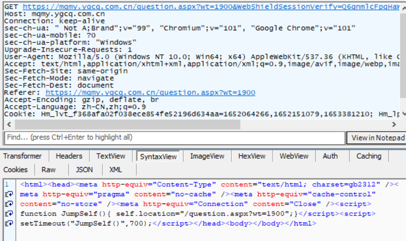Click the 'Upgrade-Insecure-Requests: 1' line
The image size is (406, 241).
[x=68, y=49]
